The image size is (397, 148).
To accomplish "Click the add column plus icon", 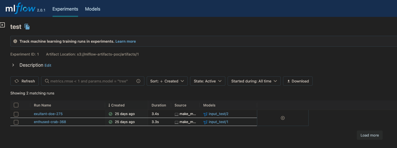I will click(283, 118).
